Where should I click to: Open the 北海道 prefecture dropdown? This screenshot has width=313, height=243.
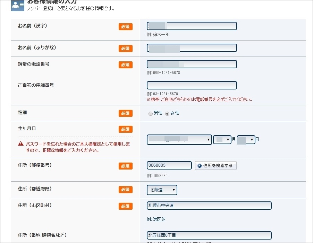pos(162,190)
